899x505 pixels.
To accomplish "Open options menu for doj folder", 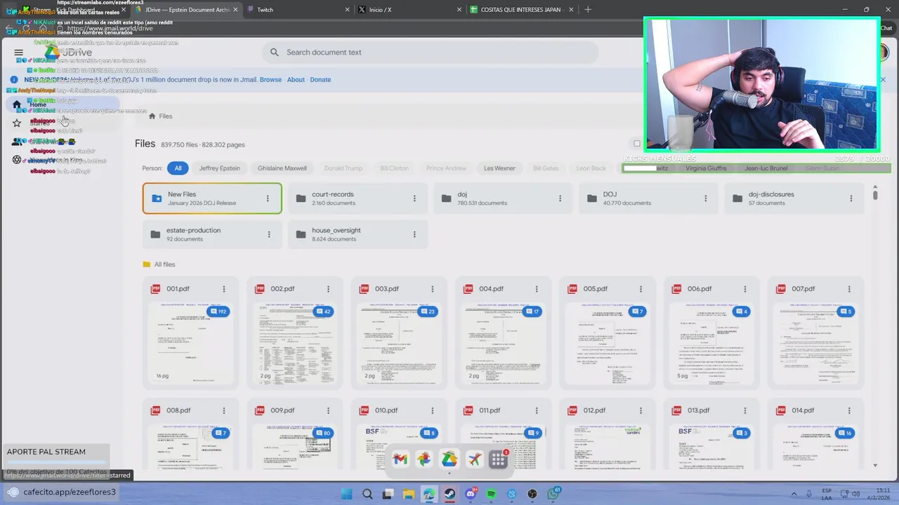I will 560,198.
